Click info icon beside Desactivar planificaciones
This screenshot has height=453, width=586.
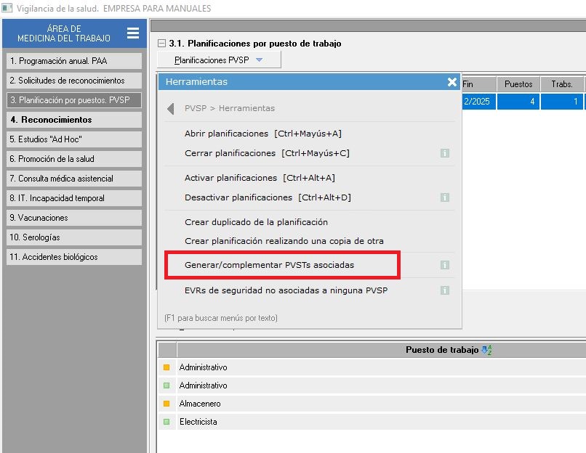click(x=444, y=197)
